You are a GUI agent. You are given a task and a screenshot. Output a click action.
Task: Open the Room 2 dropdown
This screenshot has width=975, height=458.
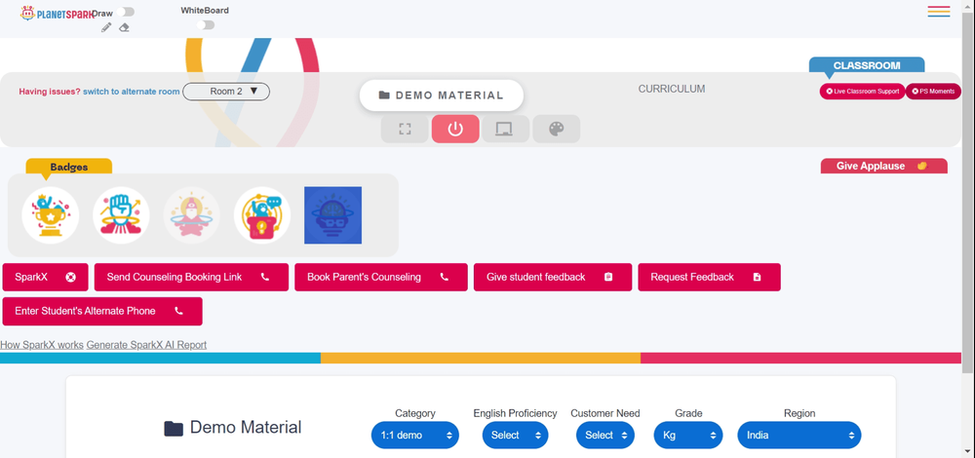coord(226,92)
